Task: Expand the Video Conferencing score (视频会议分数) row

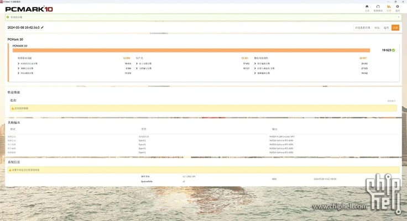Action: [x=18, y=69]
